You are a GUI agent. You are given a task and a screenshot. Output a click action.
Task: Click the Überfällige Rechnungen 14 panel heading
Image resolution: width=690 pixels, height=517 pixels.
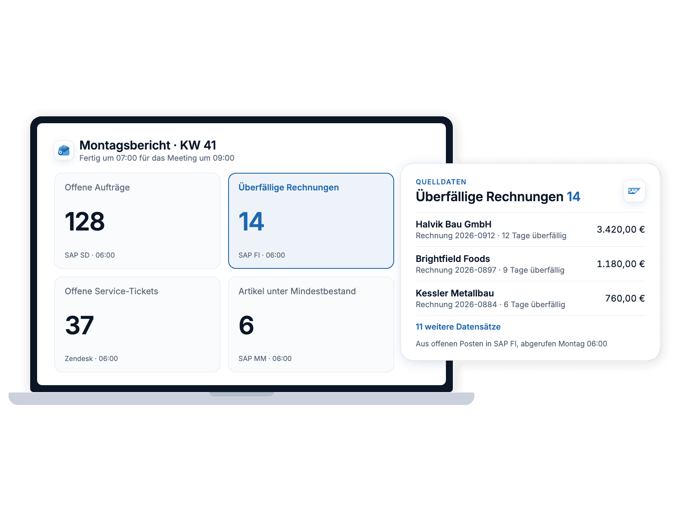498,196
